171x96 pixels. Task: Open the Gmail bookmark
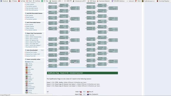(29, 1)
